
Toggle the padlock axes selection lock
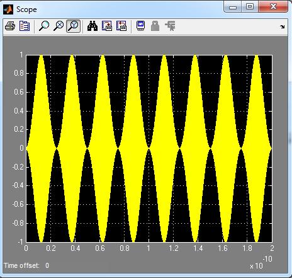coord(155,26)
